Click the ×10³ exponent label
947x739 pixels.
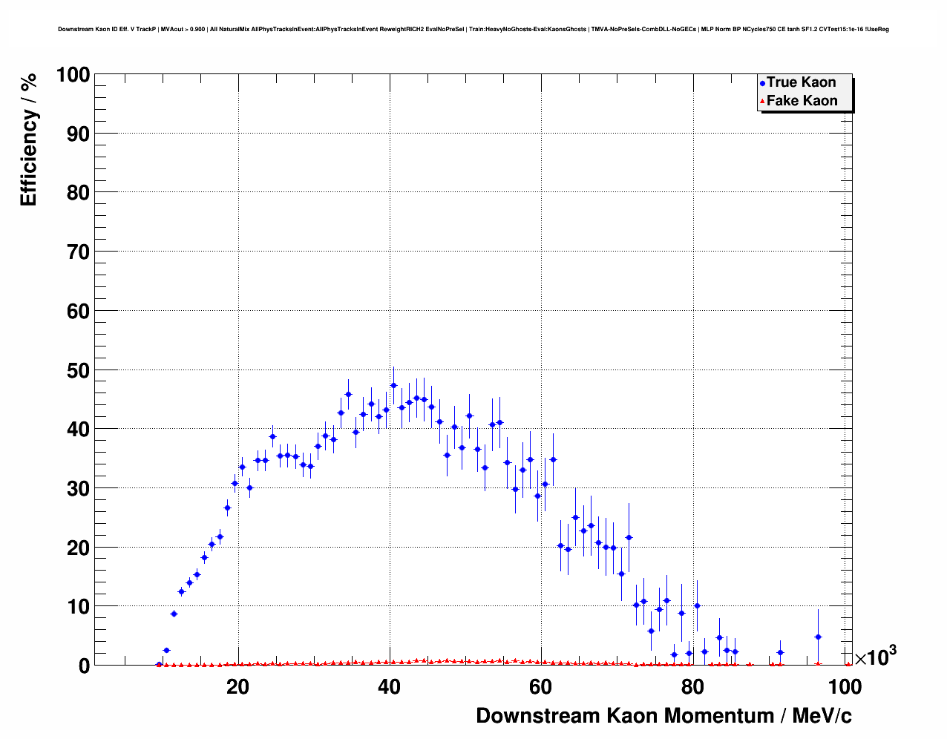(x=875, y=657)
